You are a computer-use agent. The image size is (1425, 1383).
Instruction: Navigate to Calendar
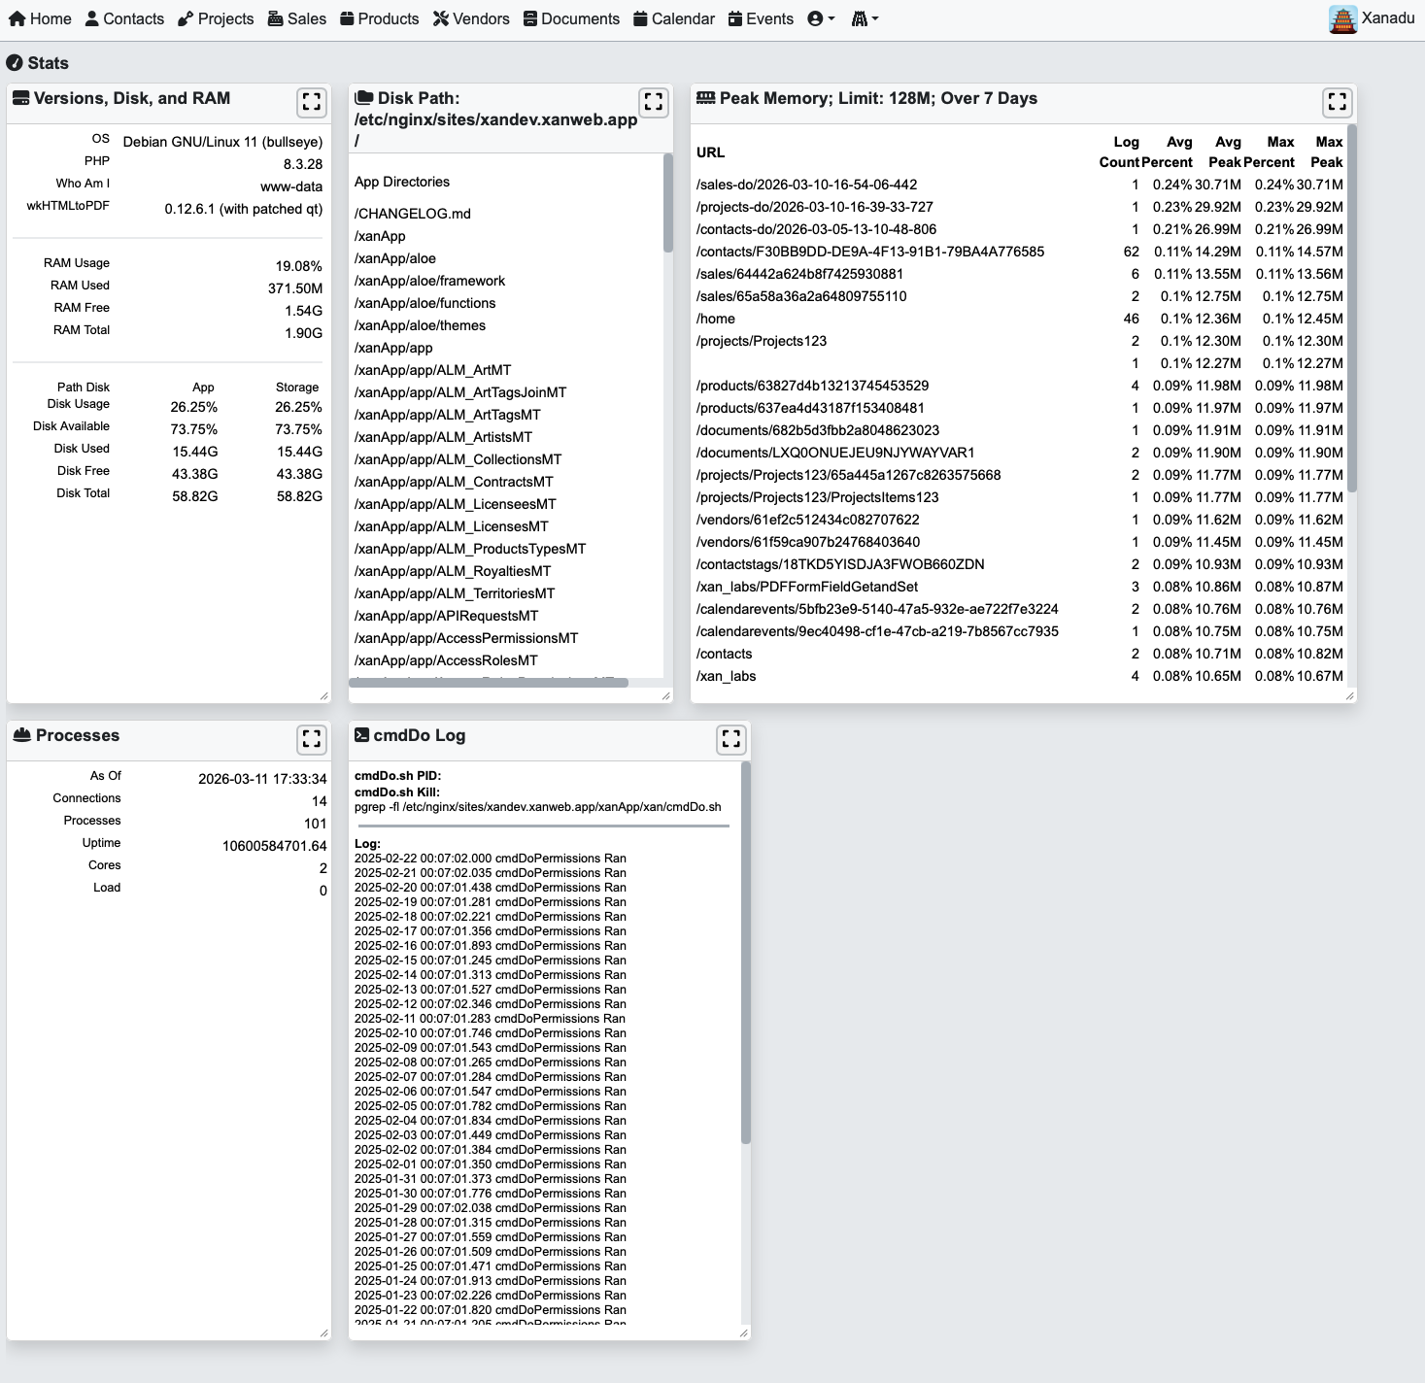(x=673, y=19)
